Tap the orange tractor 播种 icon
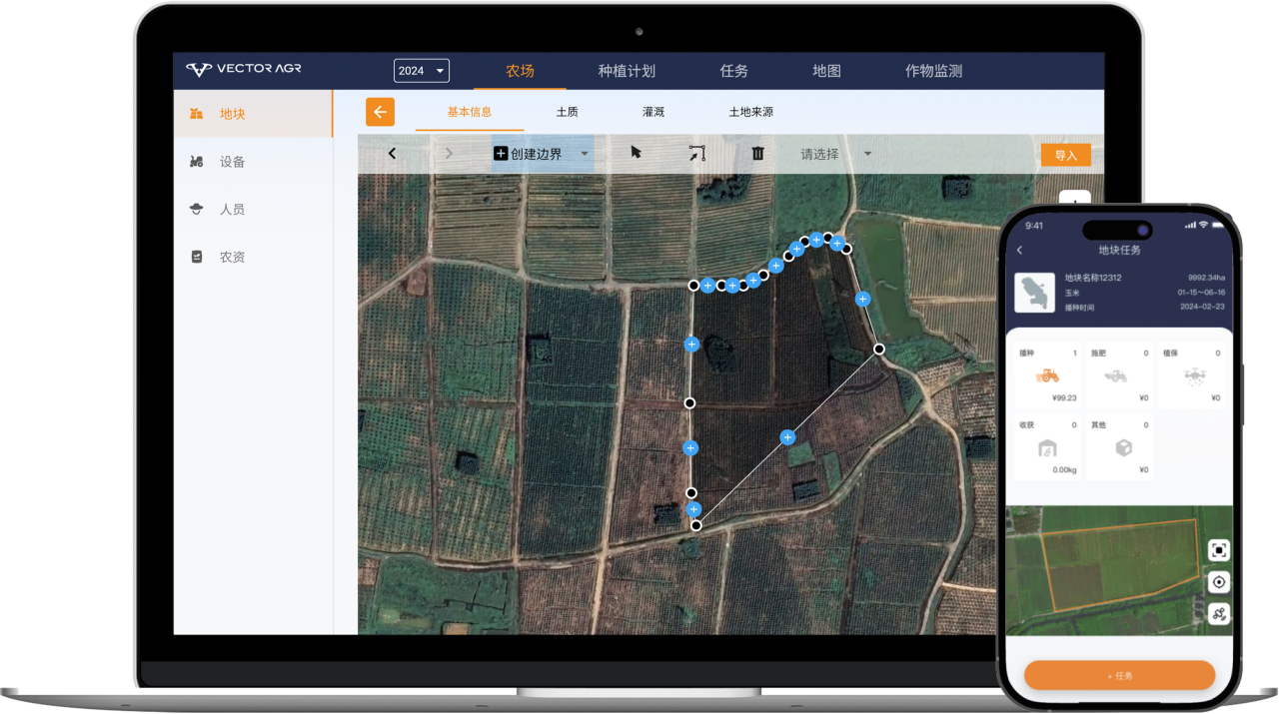Viewport: 1279px width, 714px height. coord(1048,375)
